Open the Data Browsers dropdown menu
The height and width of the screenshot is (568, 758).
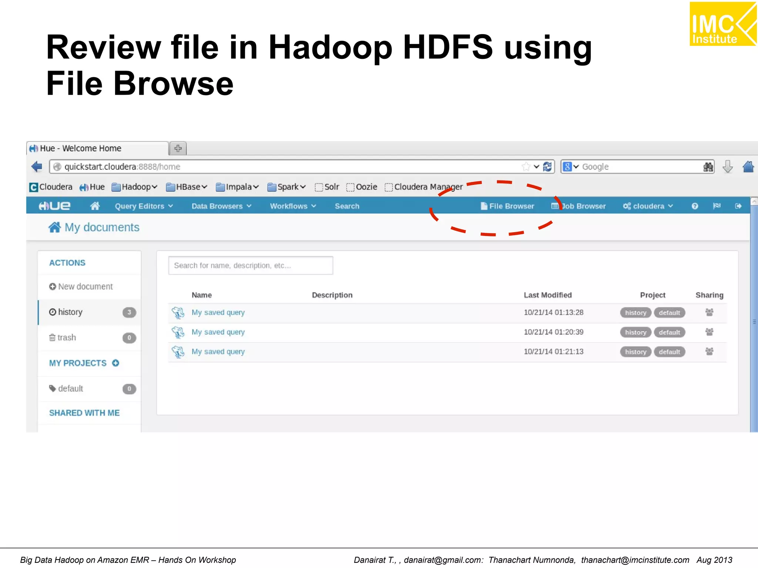click(x=221, y=206)
